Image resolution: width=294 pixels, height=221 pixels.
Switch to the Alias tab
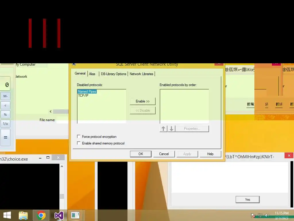[92, 74]
